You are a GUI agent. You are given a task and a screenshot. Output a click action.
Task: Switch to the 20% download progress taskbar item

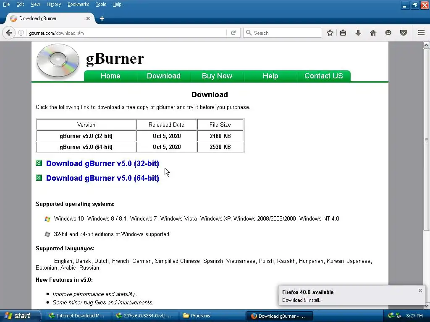point(144,316)
